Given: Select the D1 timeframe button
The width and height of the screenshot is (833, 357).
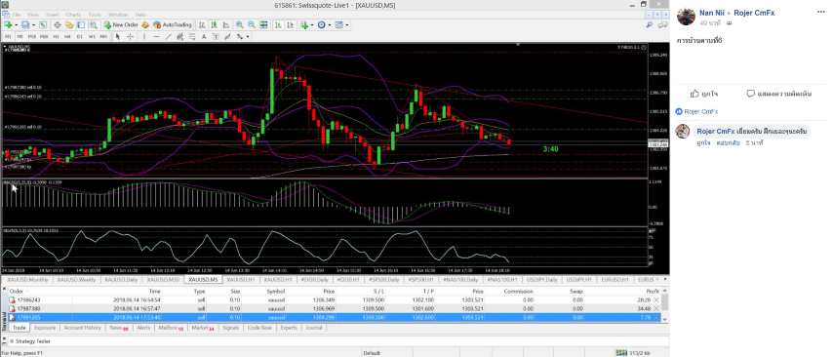Looking at the screenshot, I should click(x=80, y=37).
